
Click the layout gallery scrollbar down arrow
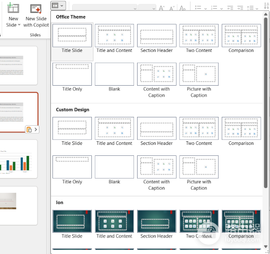point(266,246)
